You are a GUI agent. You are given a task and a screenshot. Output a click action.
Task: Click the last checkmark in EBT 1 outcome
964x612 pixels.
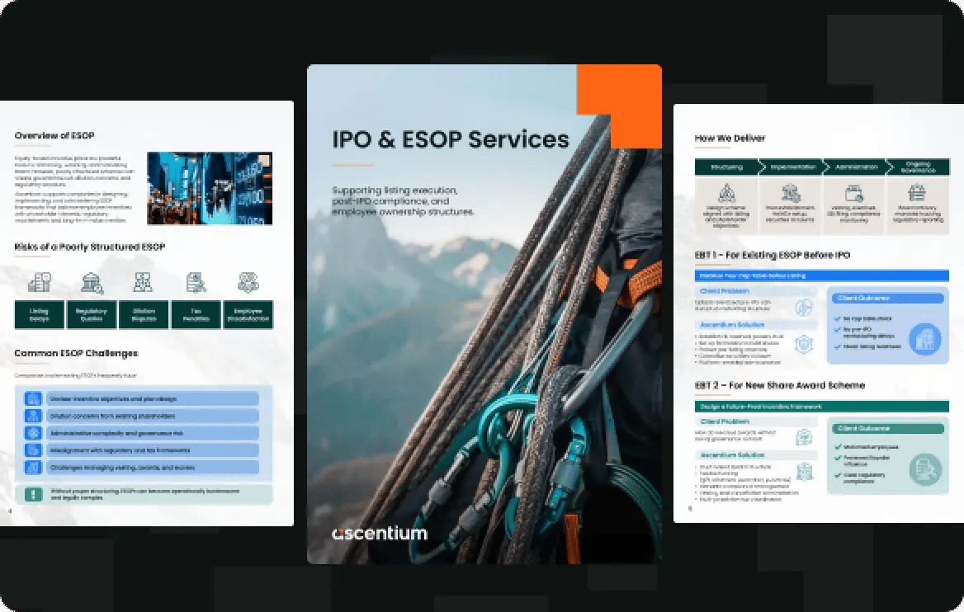838,346
